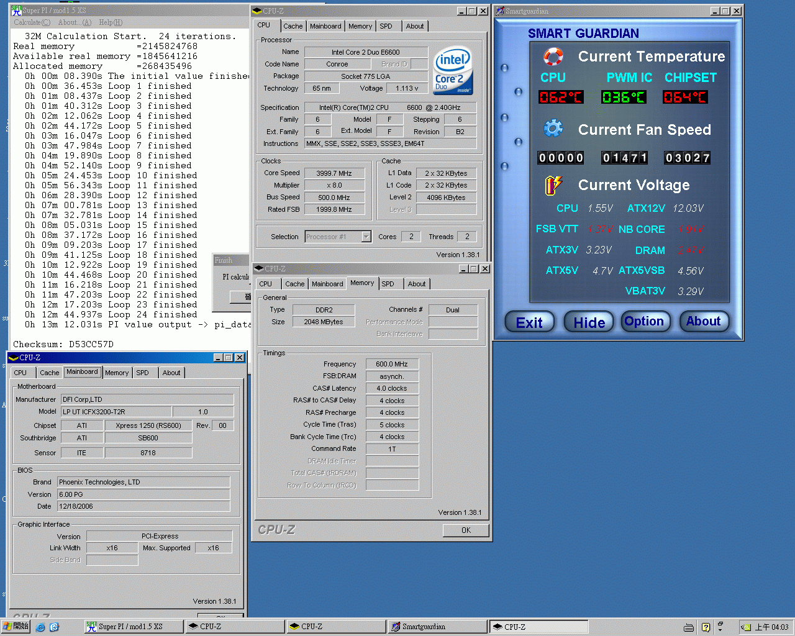This screenshot has height=636, width=795.
Task: Click the Exit button in Smartguardian
Action: click(529, 322)
